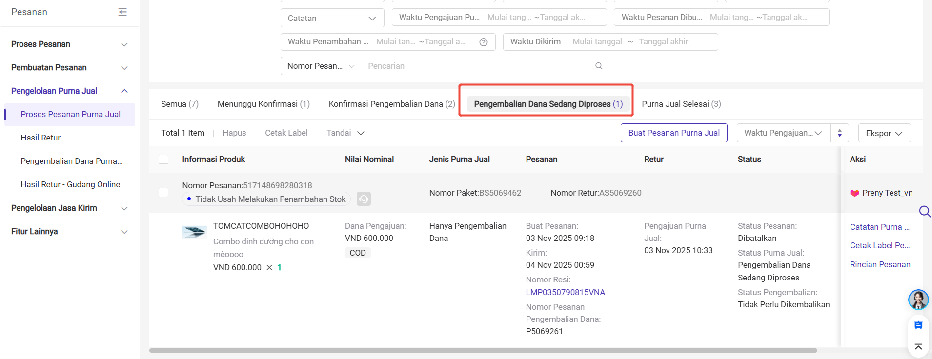Click the TOMCATCOMBOHOHOHO product thumbnail

coord(194,232)
